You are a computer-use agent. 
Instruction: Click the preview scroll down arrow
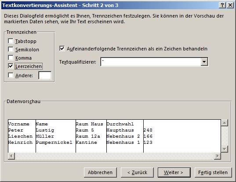225,149
